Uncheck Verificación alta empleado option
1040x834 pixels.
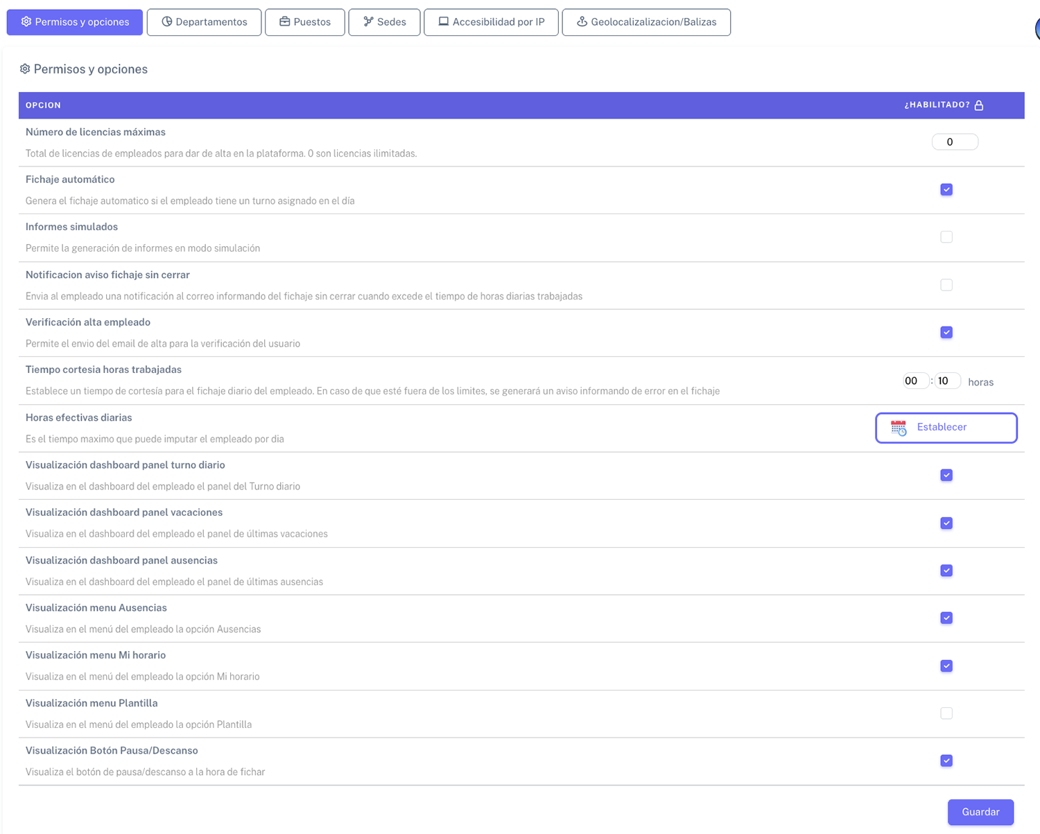coord(946,333)
